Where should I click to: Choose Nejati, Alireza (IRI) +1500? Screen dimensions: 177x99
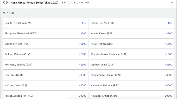tap(131, 44)
